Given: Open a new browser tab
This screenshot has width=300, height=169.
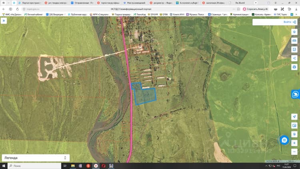Looking at the screenshot, I should pyautogui.click(x=256, y=3).
